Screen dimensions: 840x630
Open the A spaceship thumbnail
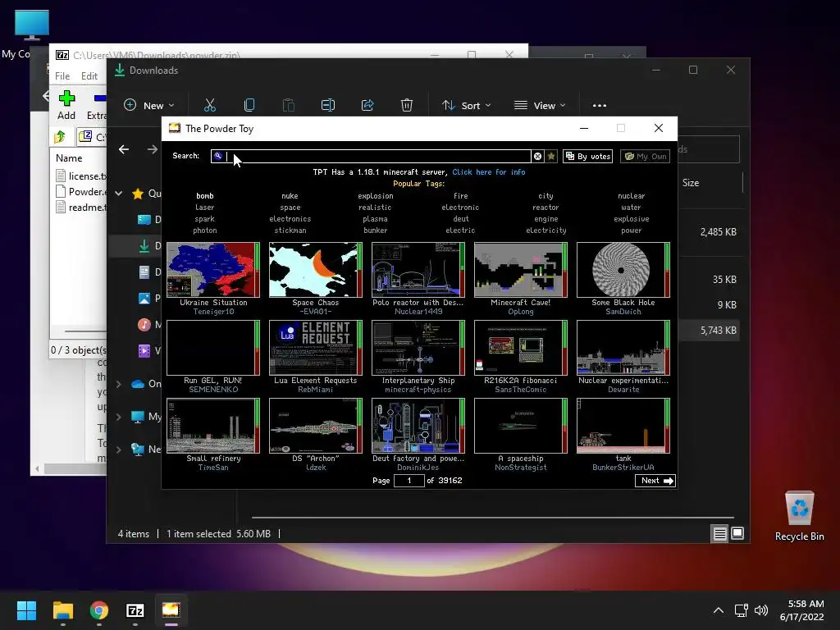[521, 426]
